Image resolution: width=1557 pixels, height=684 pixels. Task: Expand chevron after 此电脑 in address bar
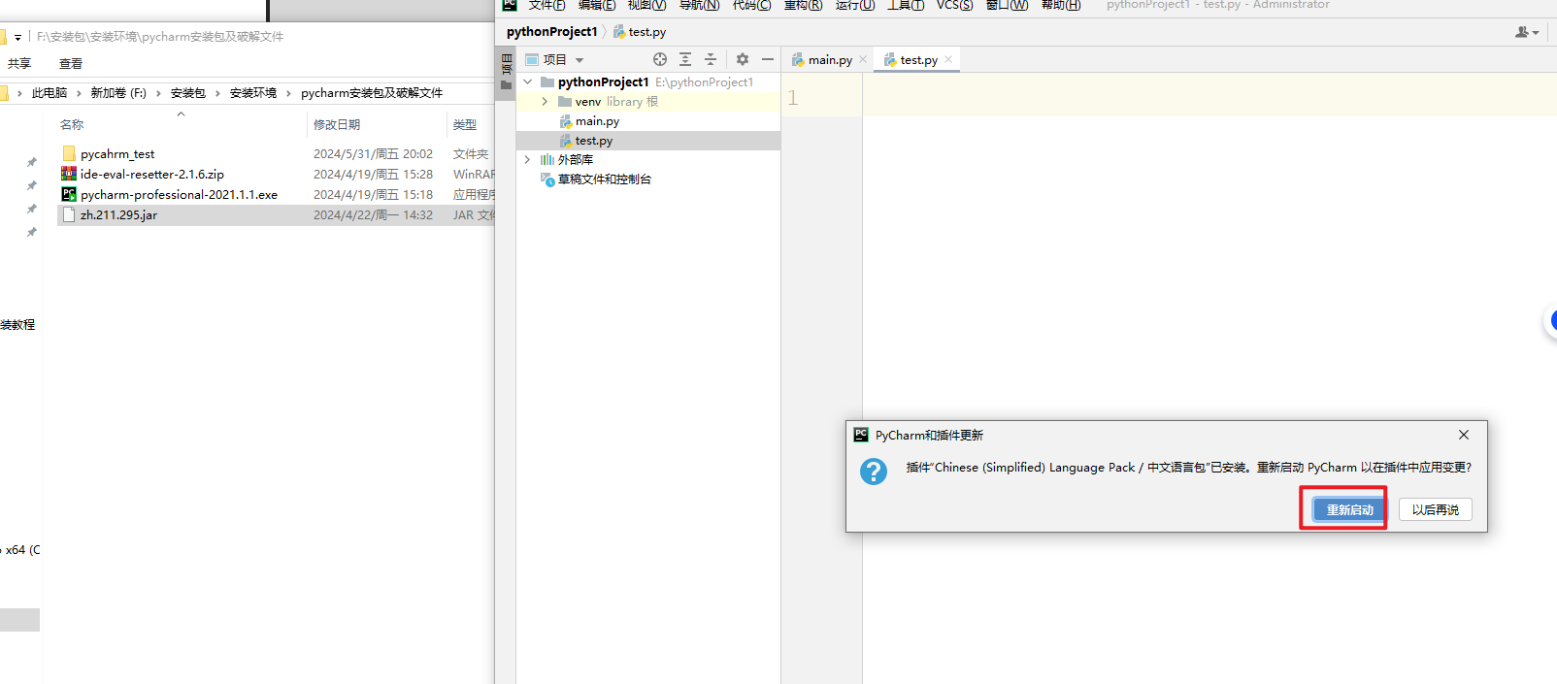coord(79,93)
